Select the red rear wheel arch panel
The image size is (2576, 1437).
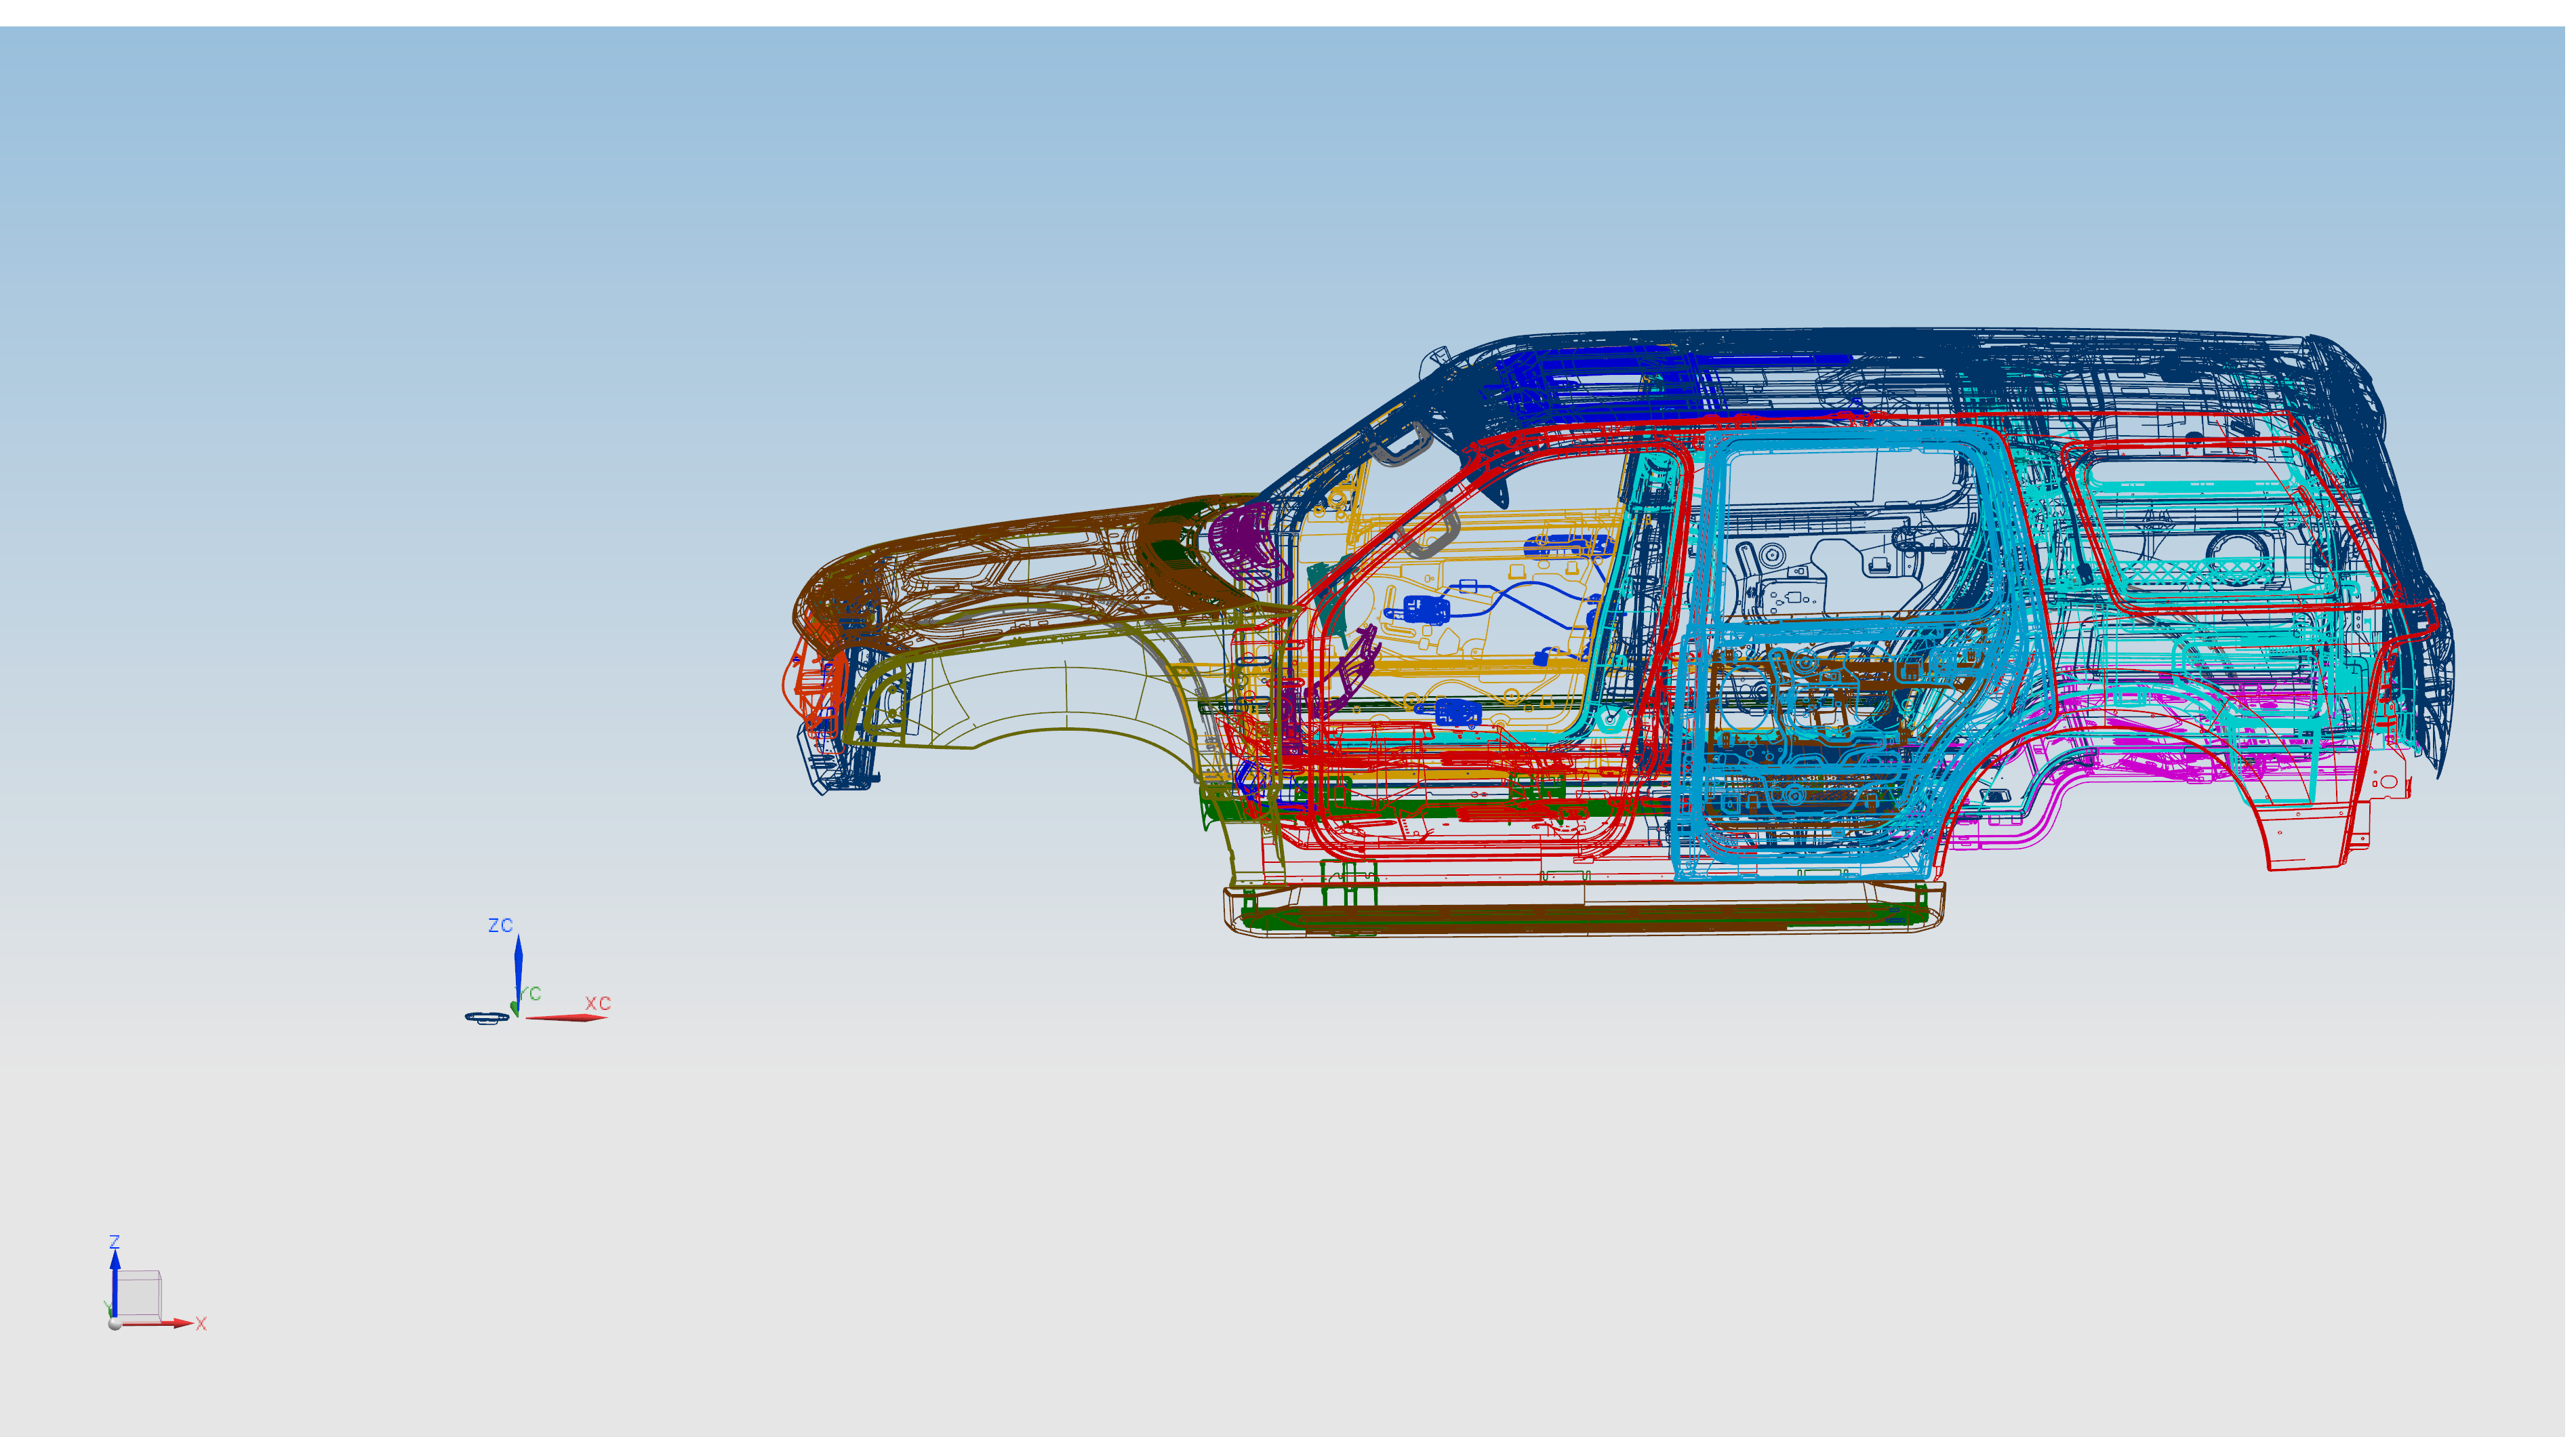2262,830
